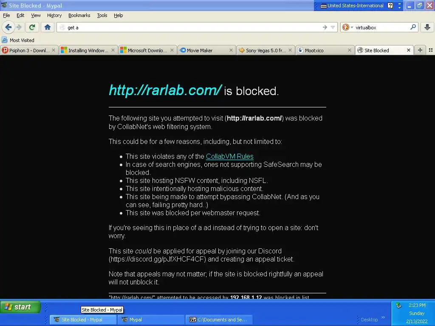The height and width of the screenshot is (326, 435).
Task: Click the http://rarlab.com/ heading text
Action: [165, 90]
